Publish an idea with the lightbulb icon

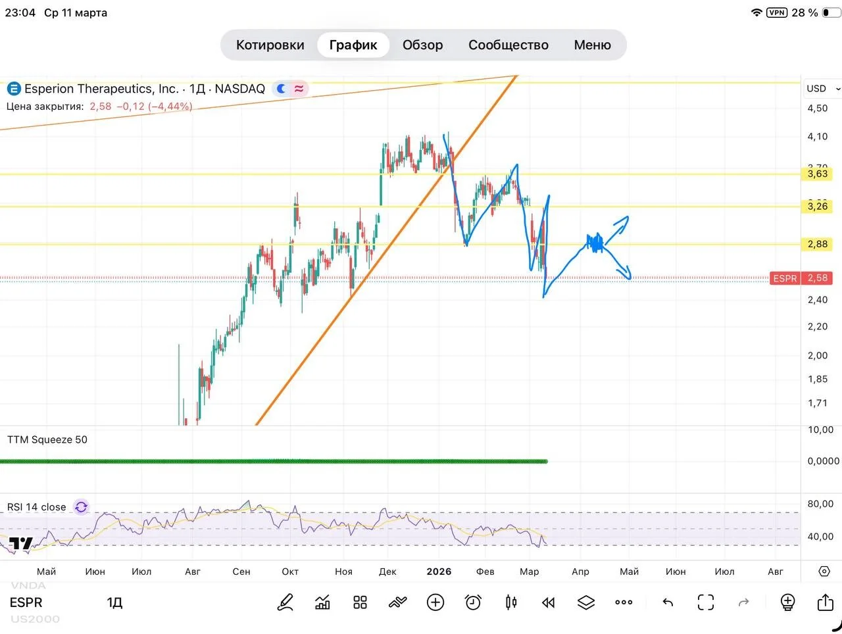tap(787, 602)
